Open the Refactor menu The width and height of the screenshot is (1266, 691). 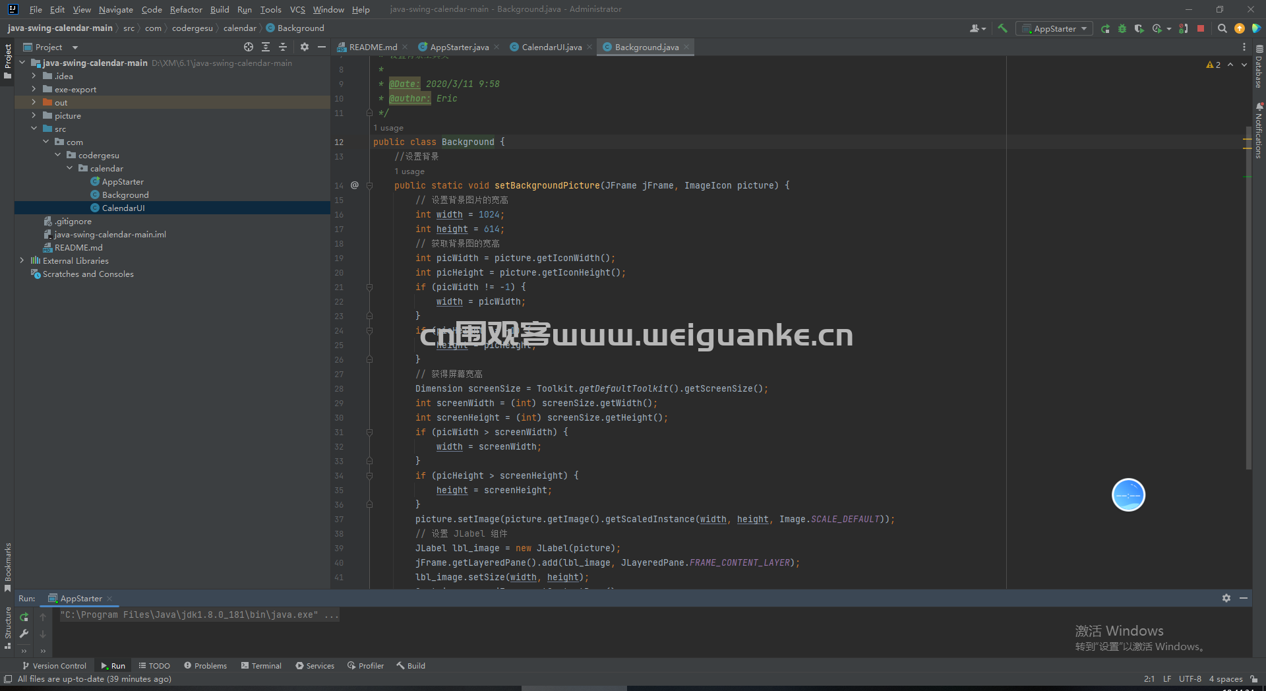point(186,9)
